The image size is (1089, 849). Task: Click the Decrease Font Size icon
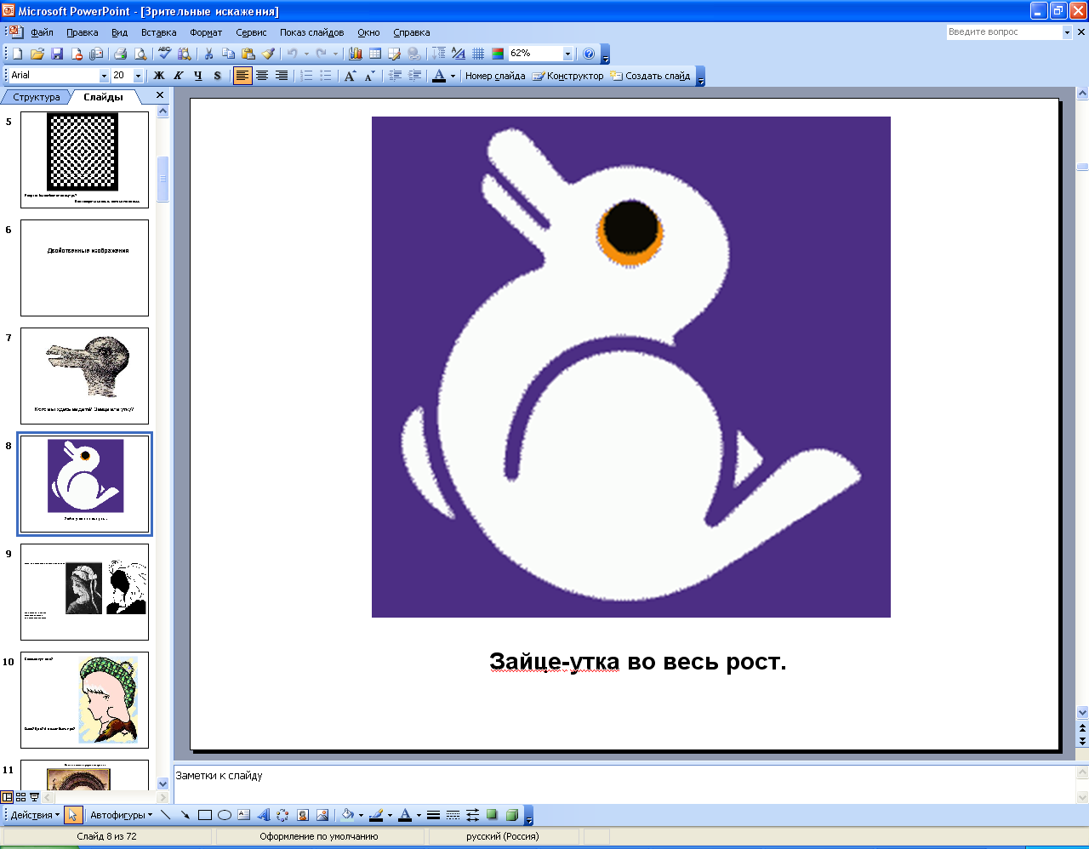tap(369, 76)
